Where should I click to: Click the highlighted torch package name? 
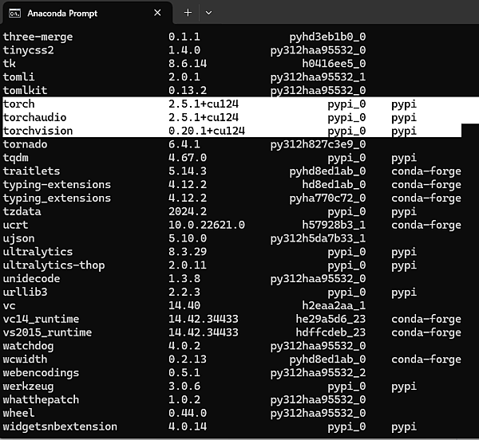pos(19,104)
